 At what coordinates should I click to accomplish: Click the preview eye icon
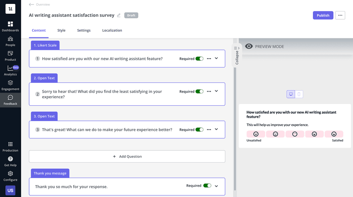pos(249,46)
